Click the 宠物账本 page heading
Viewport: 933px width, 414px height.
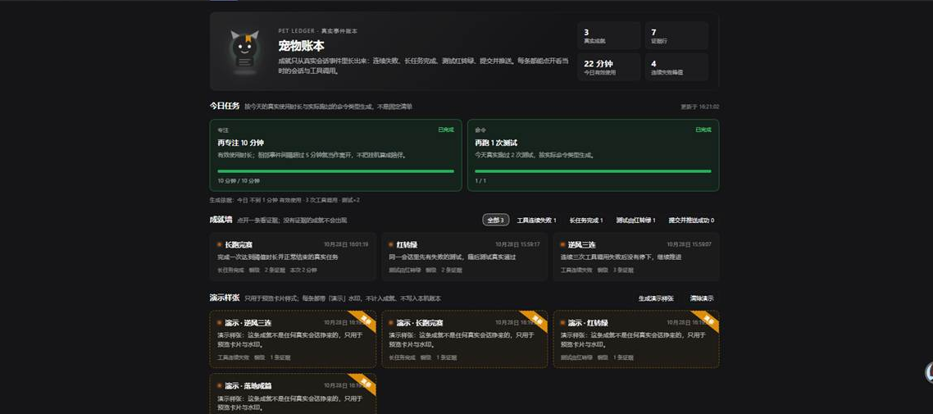click(x=301, y=46)
